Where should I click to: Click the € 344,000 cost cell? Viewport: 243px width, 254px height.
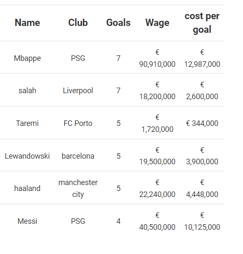(202, 123)
